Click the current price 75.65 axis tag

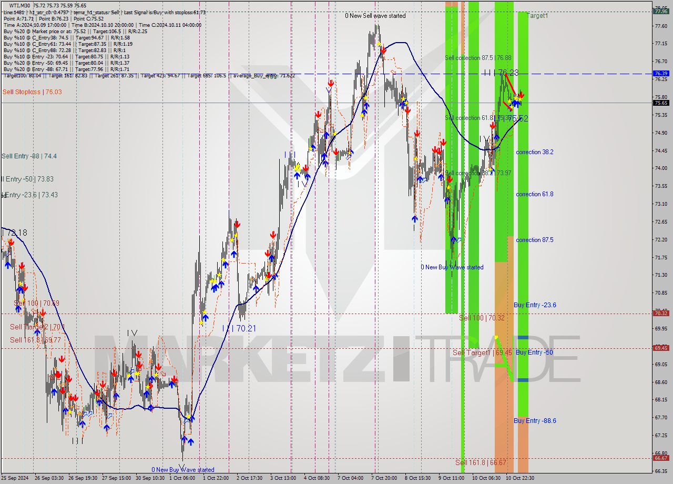click(661, 103)
